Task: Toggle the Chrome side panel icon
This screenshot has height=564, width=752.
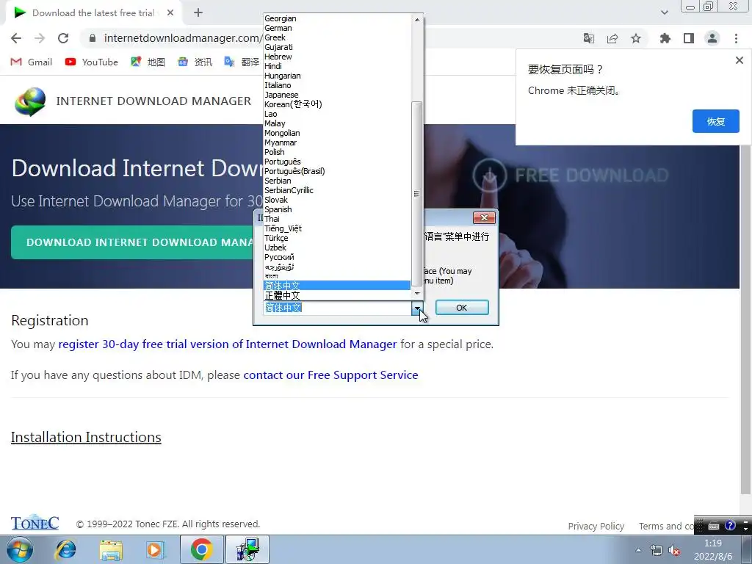Action: coord(689,38)
